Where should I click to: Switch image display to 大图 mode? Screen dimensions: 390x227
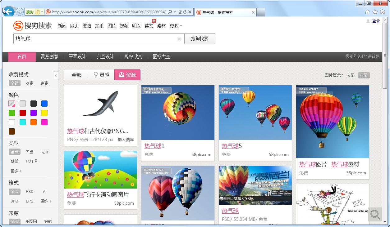pos(351,75)
